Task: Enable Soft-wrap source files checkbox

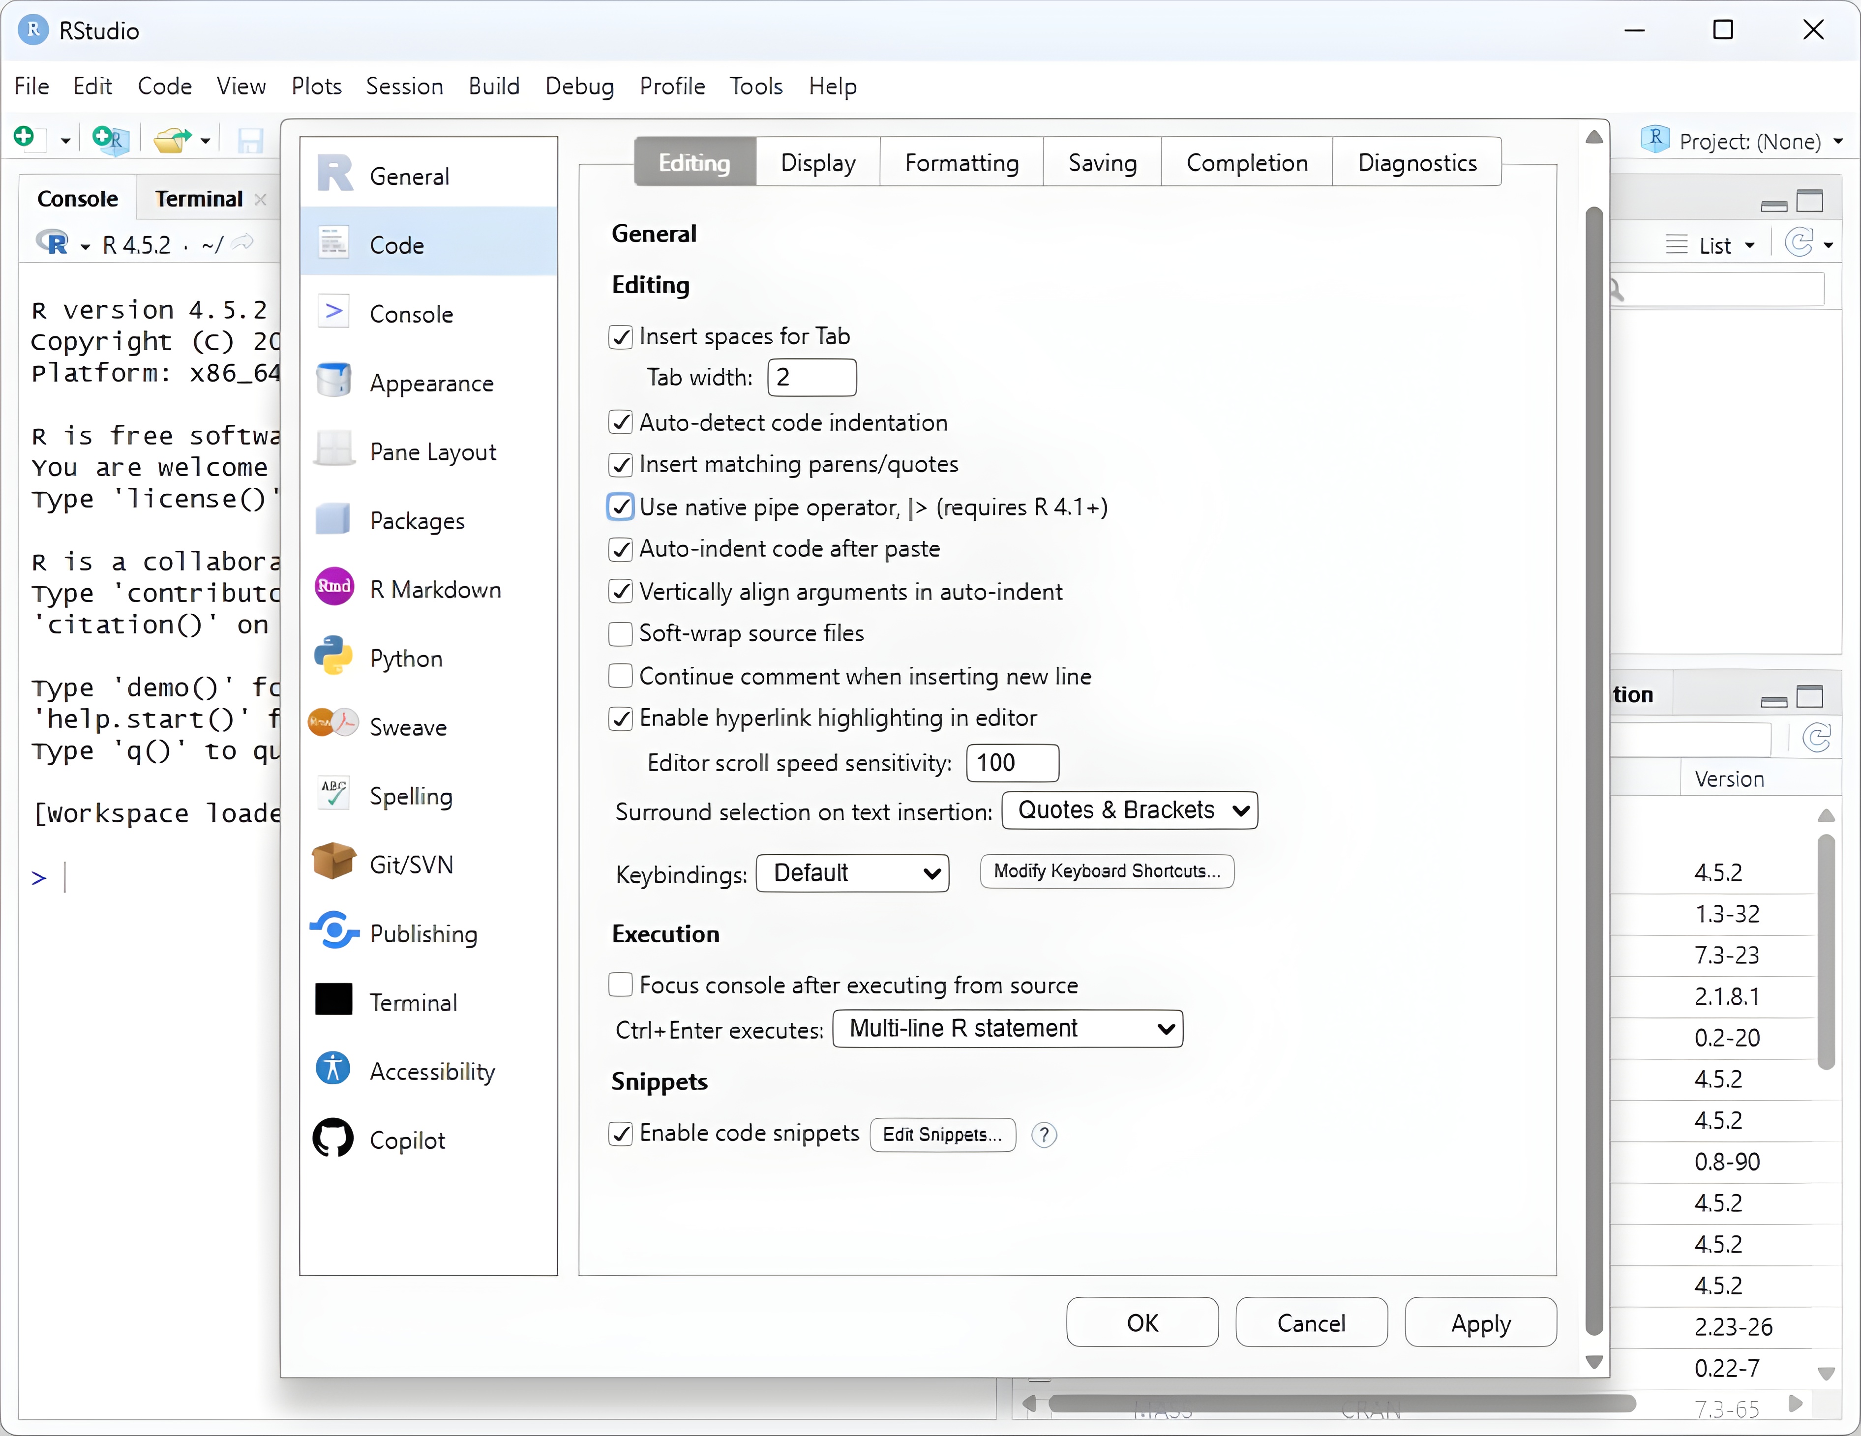Action: coord(620,633)
